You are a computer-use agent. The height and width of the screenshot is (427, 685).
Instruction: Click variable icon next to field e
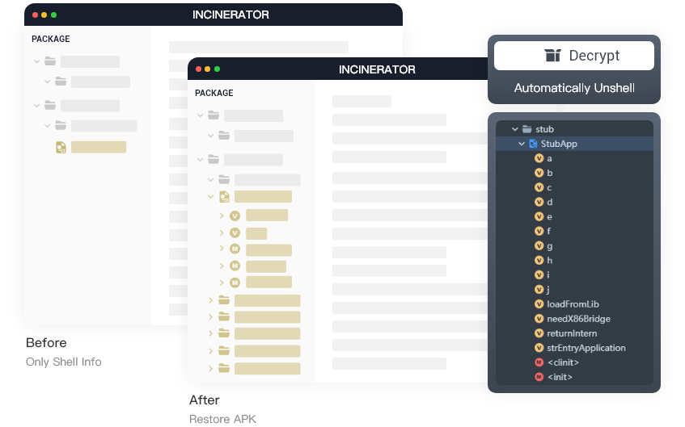[x=539, y=217]
